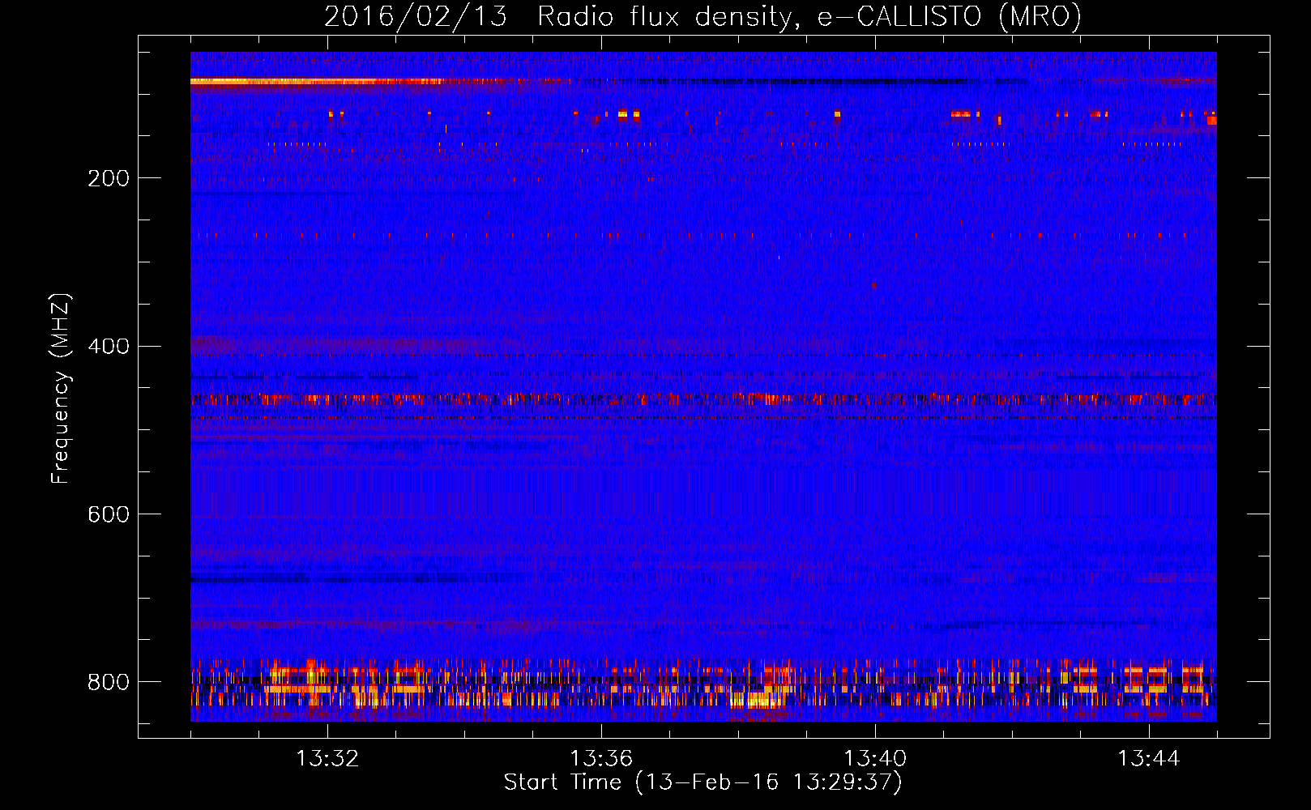Click the 800 frequency tick label
Screen dimensions: 1311x810
(x=108, y=682)
